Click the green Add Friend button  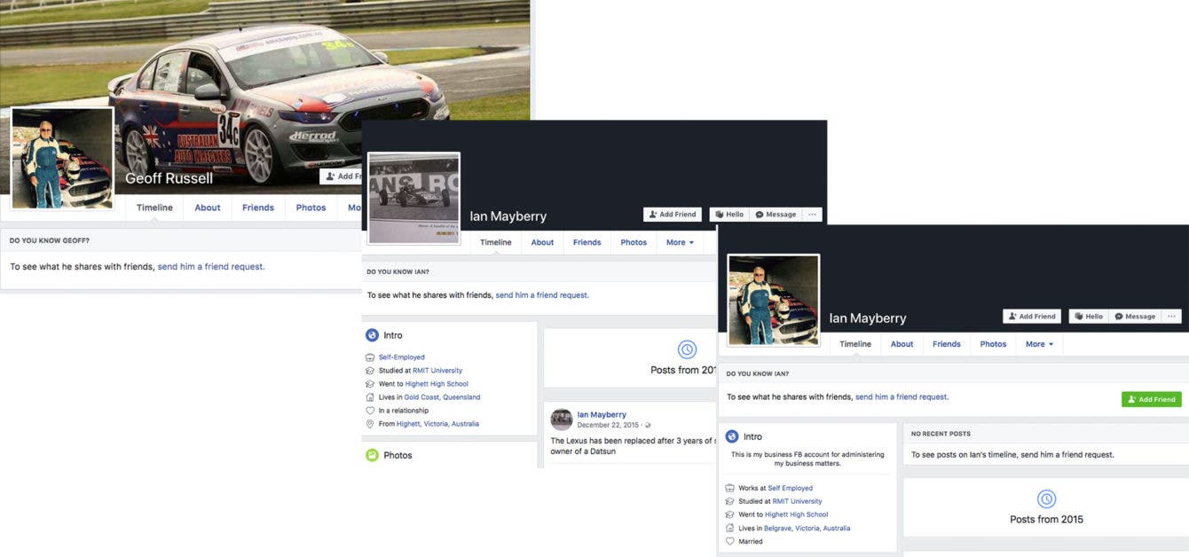click(x=1151, y=399)
